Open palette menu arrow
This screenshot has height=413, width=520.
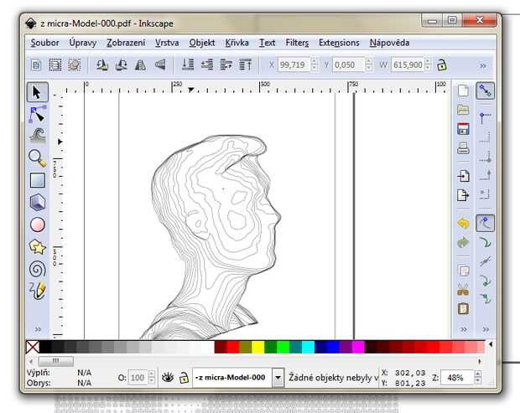pos(491,344)
